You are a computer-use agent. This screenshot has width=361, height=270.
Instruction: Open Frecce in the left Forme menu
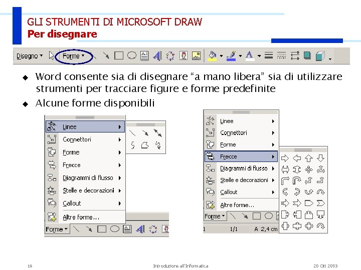click(85, 165)
